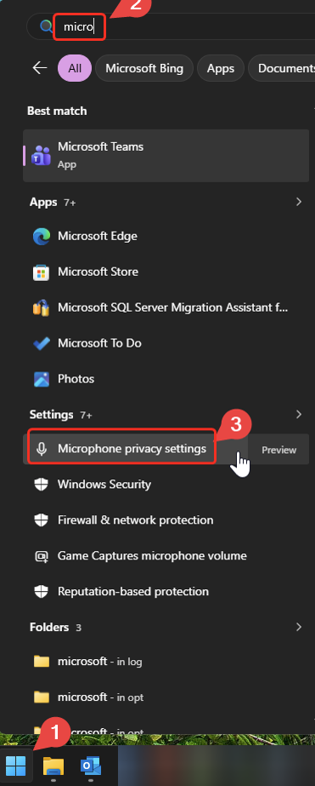The image size is (315, 786).
Task: Expand the Settings results section chevron
Action: (x=299, y=415)
